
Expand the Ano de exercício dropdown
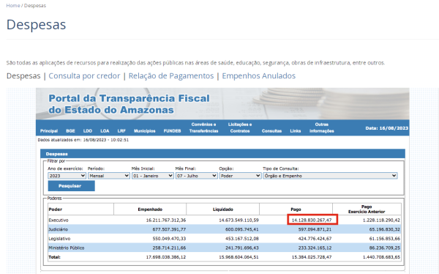tap(67, 176)
